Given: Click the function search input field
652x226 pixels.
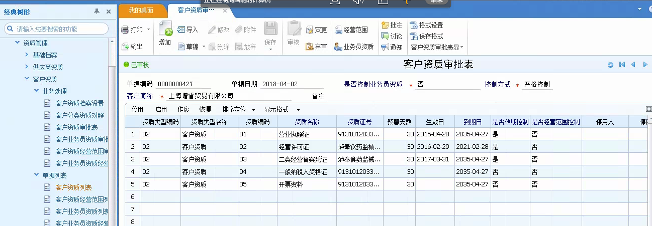Looking at the screenshot, I should [60, 29].
